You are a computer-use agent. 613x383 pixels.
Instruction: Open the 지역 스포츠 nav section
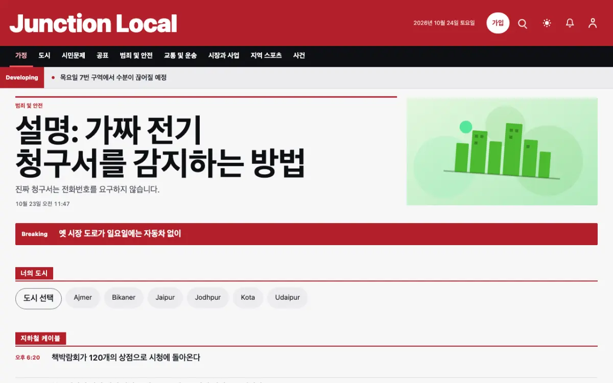pos(266,56)
